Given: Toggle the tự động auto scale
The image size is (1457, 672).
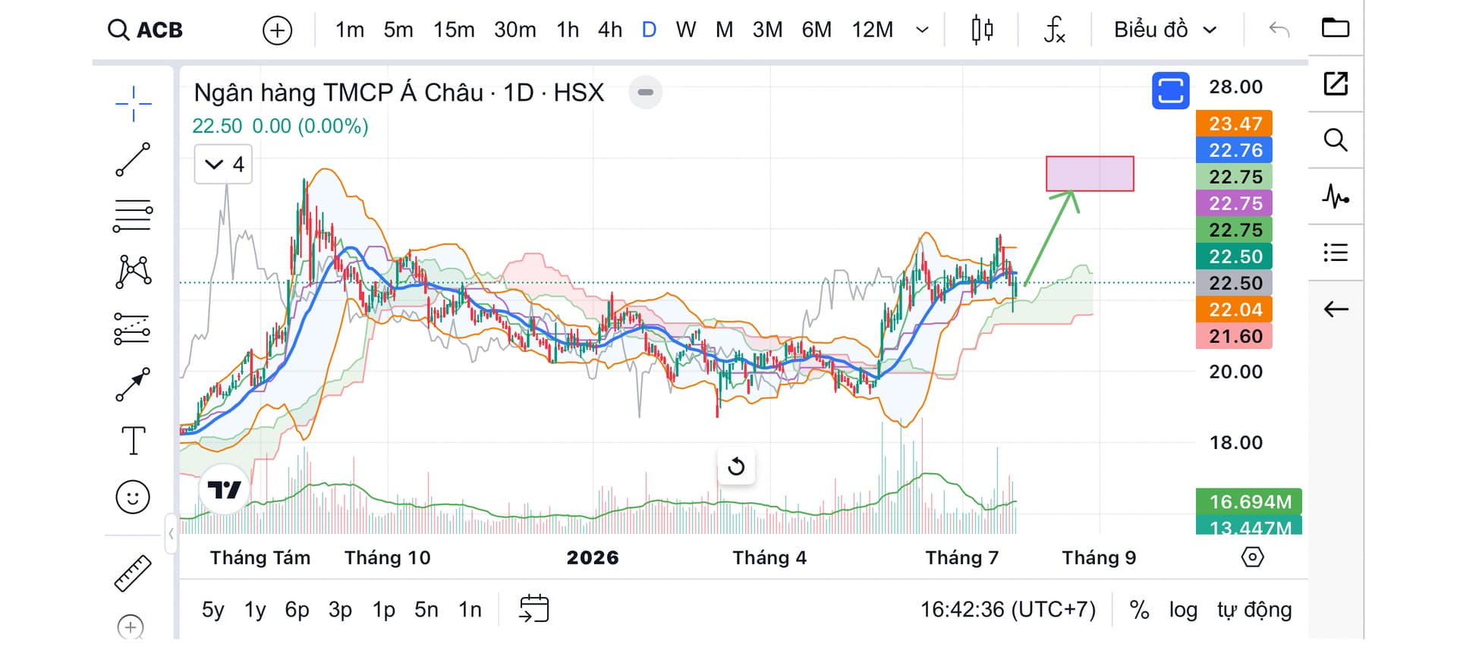Looking at the screenshot, I should [1254, 610].
